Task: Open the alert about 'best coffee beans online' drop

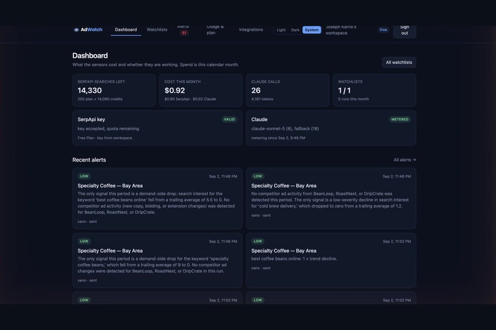Action: pos(158,198)
